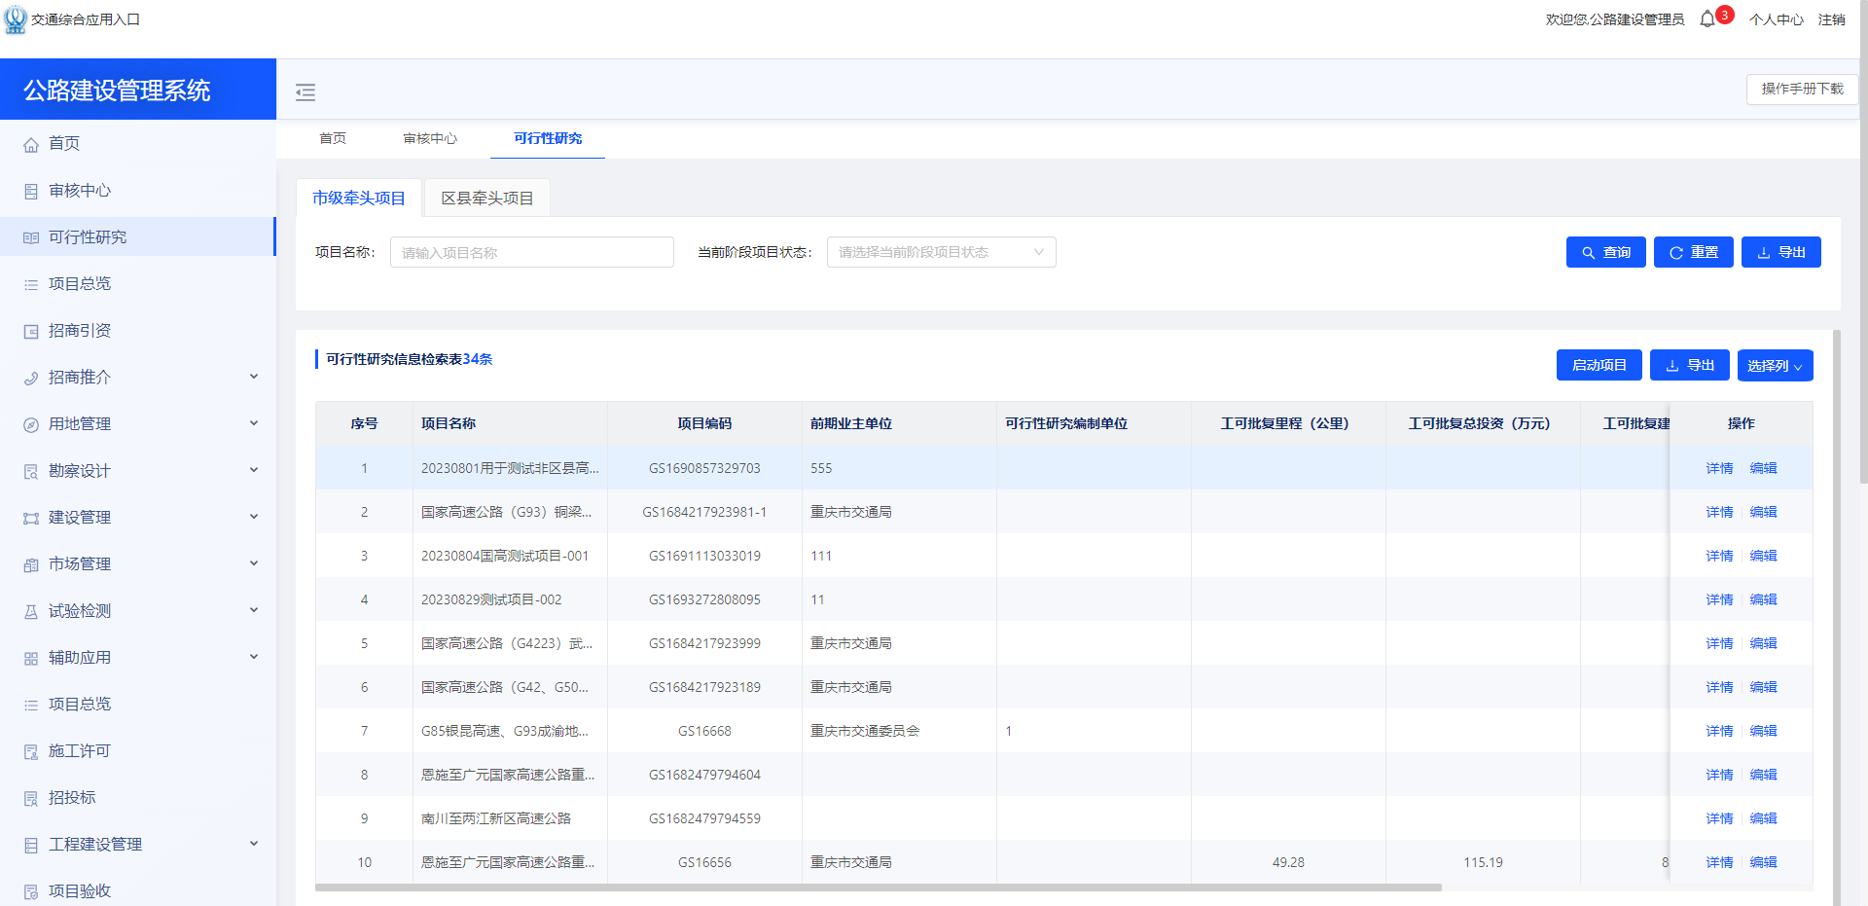Click the home icon beside 首页
This screenshot has width=1868, height=906.
pos(31,144)
